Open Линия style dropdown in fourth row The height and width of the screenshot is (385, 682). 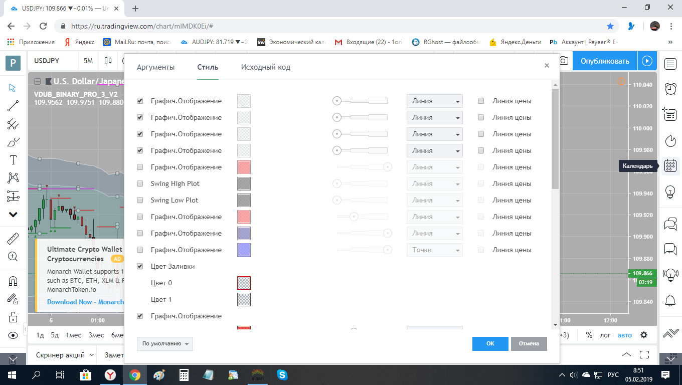(434, 150)
